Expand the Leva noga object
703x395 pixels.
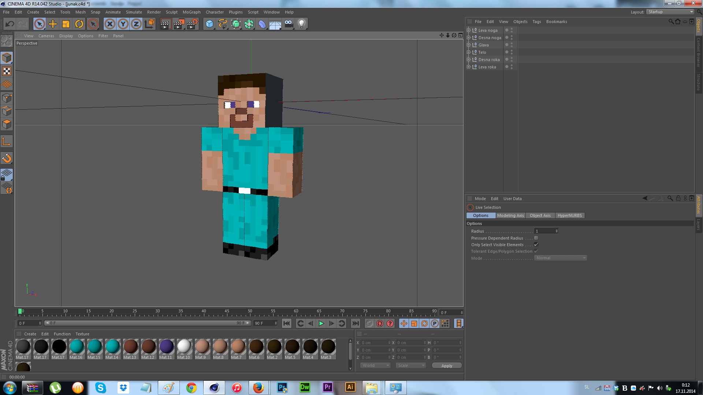tap(468, 30)
